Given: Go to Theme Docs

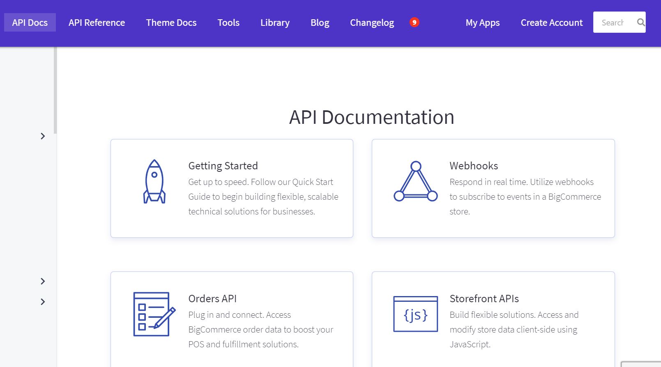Looking at the screenshot, I should pos(171,23).
